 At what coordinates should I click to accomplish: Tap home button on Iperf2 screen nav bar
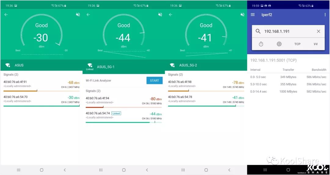(x=288, y=170)
